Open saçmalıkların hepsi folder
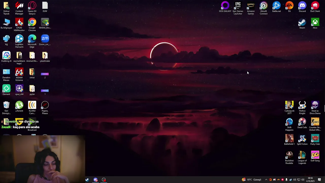The image size is (325, 183). point(19,58)
